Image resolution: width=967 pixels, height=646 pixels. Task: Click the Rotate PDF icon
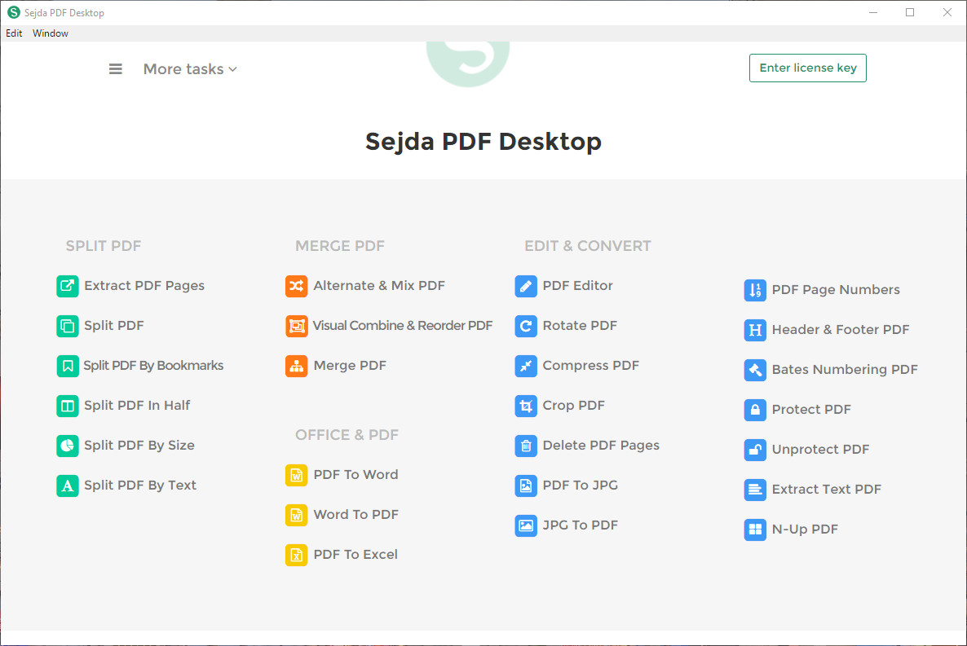tap(526, 326)
